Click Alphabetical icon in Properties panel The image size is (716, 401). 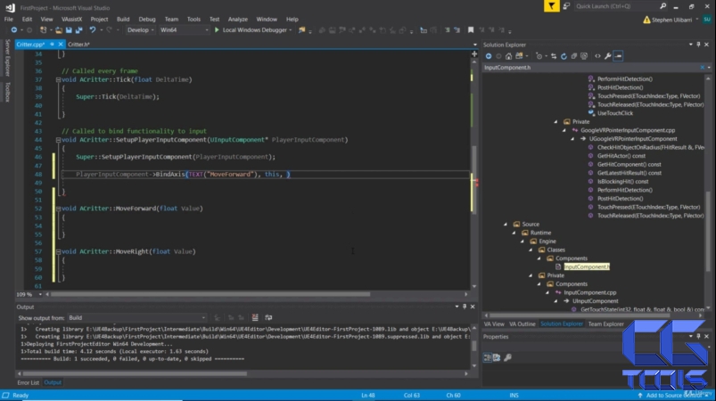click(x=497, y=357)
